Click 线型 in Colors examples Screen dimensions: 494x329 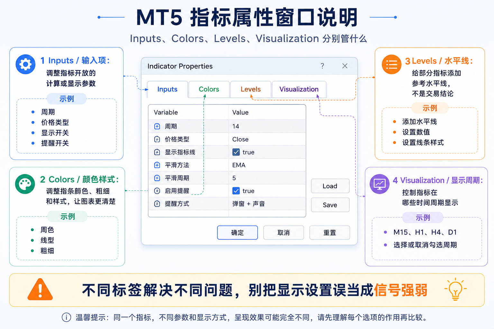coord(47,240)
